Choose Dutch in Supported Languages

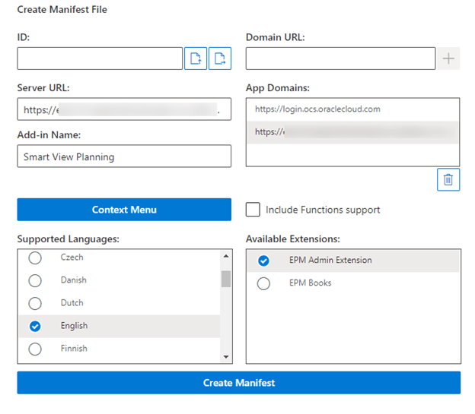coord(35,303)
